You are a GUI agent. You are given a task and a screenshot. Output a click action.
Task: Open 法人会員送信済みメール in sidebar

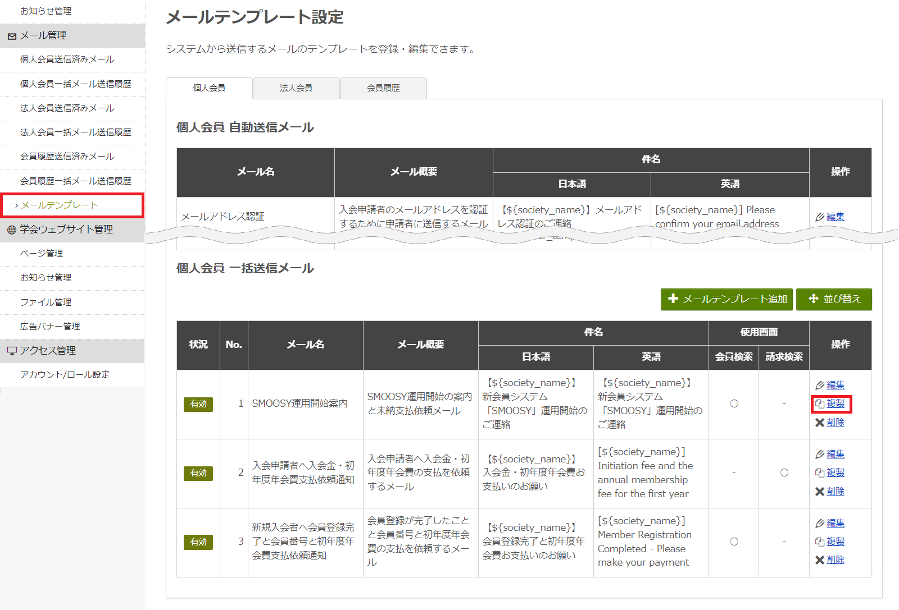pos(72,108)
